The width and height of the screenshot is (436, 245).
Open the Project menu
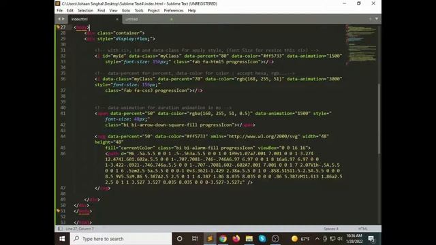tap(153, 11)
